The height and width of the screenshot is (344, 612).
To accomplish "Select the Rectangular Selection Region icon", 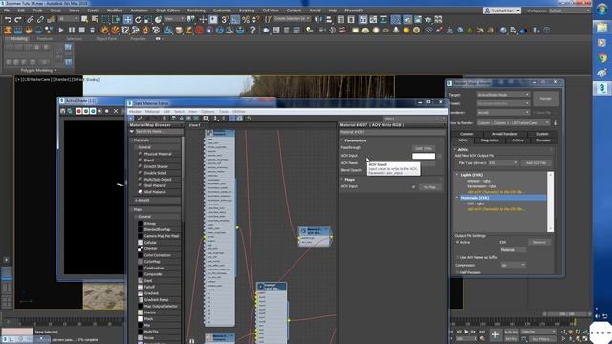I will pos(105,19).
